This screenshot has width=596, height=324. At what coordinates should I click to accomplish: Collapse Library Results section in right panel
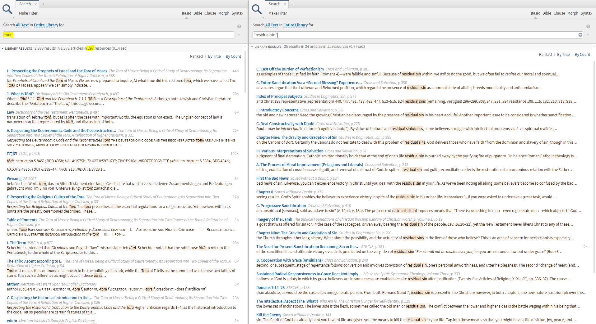click(252, 47)
